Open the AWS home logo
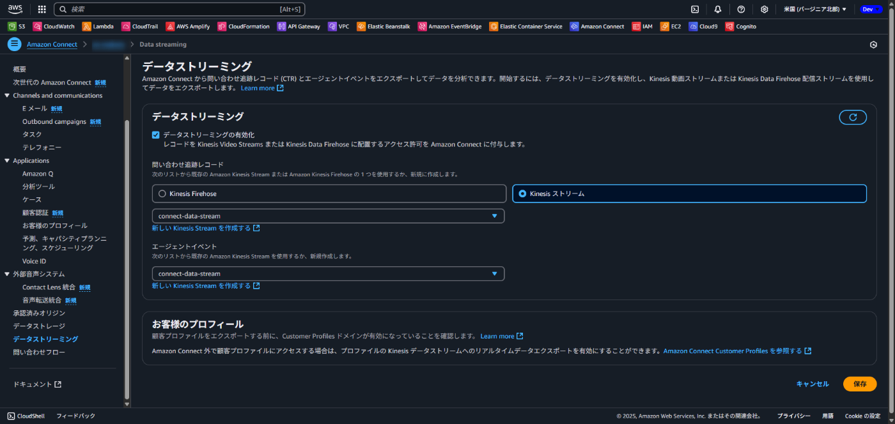Image resolution: width=895 pixels, height=424 pixels. click(15, 9)
